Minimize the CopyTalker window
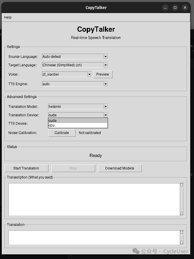 (x=165, y=8)
